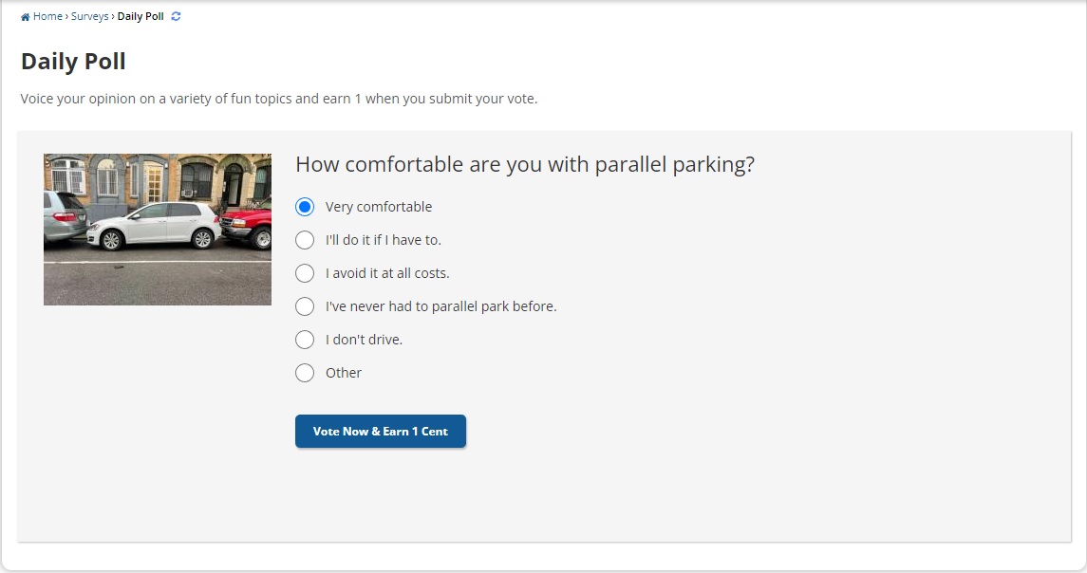Click the 'Daily Poll' page heading

tap(73, 61)
